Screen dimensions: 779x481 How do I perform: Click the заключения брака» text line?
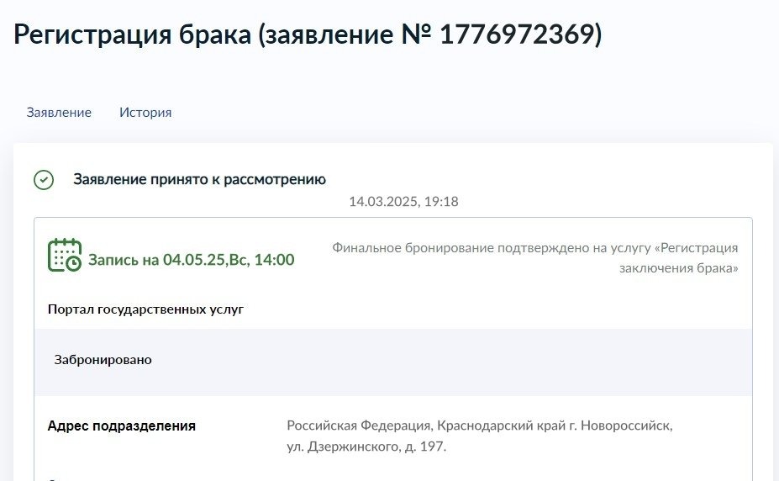[x=679, y=267]
